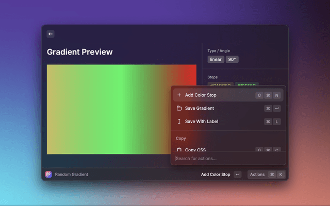The image size is (330, 206).
Task: Select the green color stop tag
Action: click(246, 84)
